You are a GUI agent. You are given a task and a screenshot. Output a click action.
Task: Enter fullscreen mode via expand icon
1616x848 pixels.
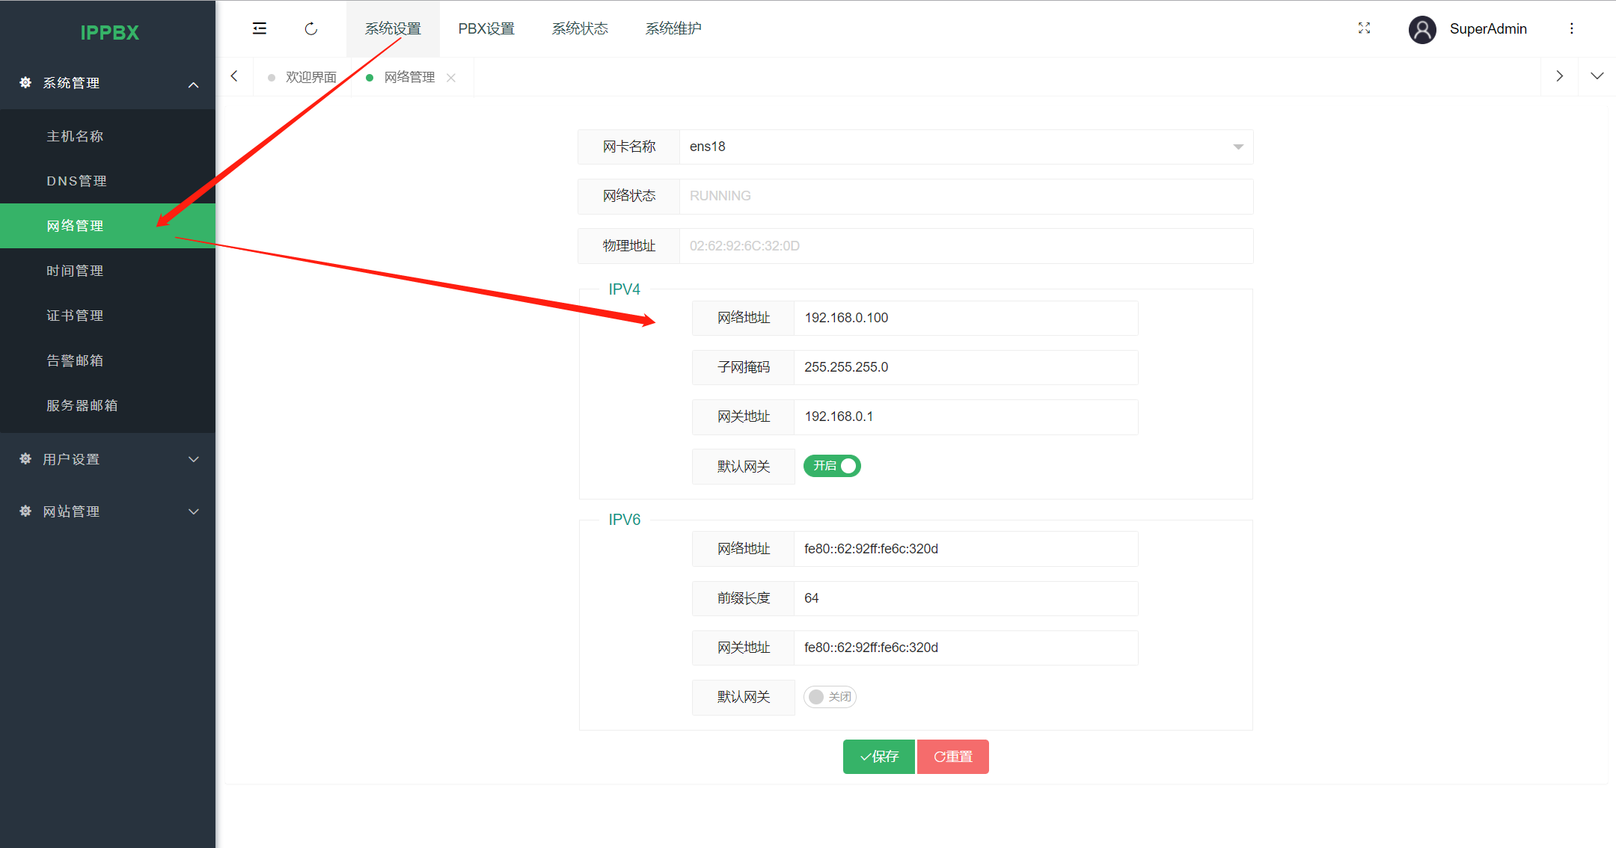tap(1364, 28)
